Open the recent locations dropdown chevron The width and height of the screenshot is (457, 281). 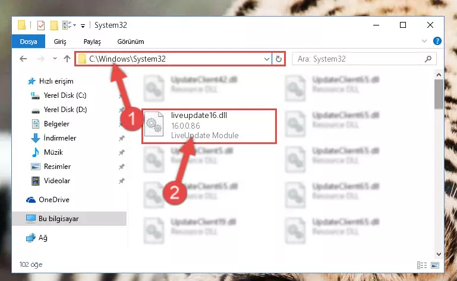55,59
